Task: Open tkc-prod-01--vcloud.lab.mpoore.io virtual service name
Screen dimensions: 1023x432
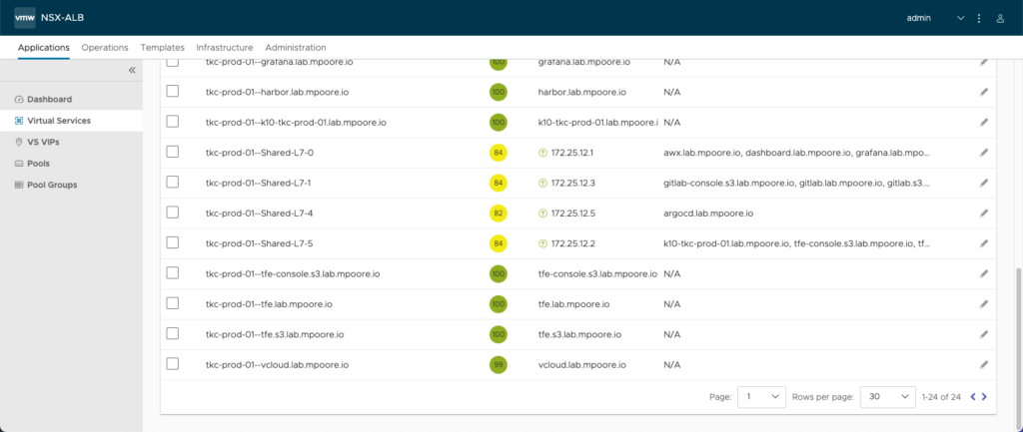Action: 277,365
